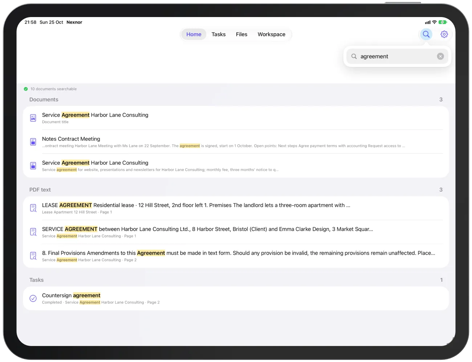Click the battery icon in status bar
Screen dimensions: 472x362
[443, 22]
